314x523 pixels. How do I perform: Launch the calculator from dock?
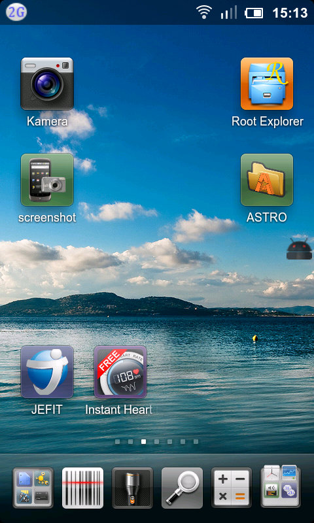point(232,487)
